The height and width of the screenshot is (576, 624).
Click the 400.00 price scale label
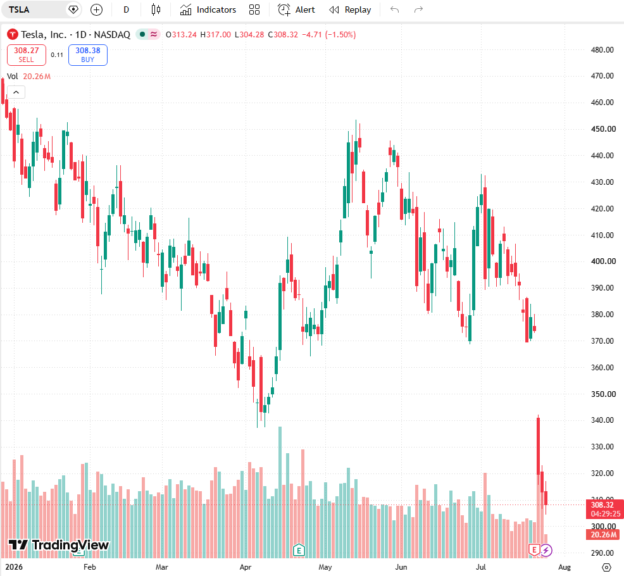pyautogui.click(x=603, y=261)
